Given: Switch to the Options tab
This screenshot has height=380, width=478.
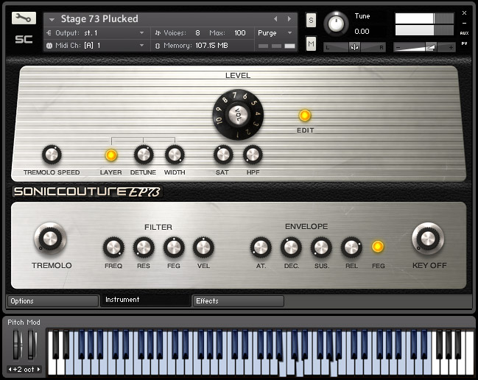Looking at the screenshot, I should pyautogui.click(x=53, y=301).
